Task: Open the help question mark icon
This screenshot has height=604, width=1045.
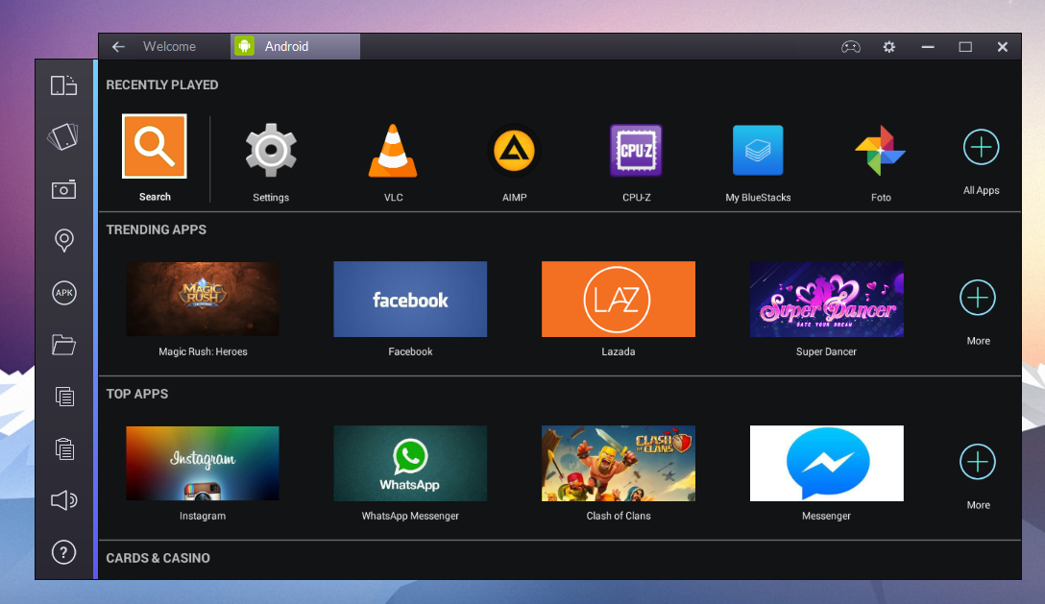Action: (64, 552)
